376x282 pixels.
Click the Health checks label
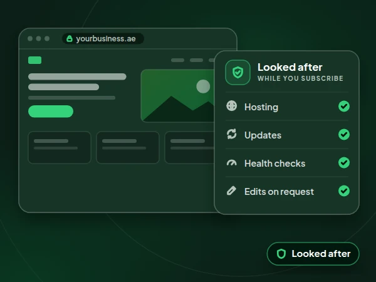[x=275, y=164]
